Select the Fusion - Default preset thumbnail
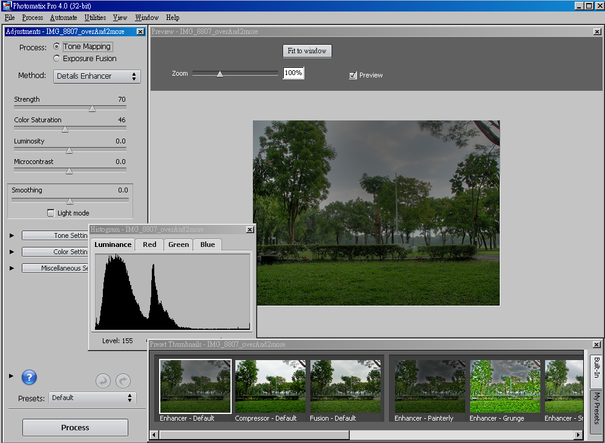The height and width of the screenshot is (443, 605). coord(345,386)
